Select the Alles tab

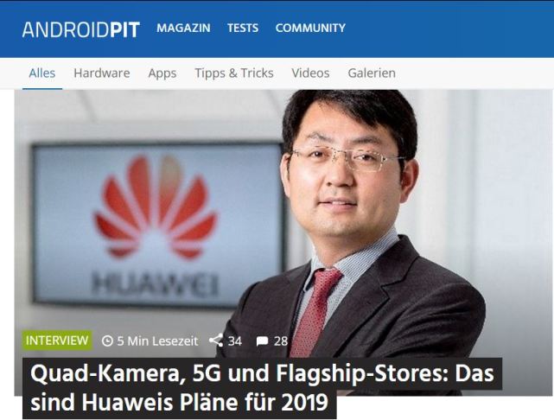coord(42,73)
